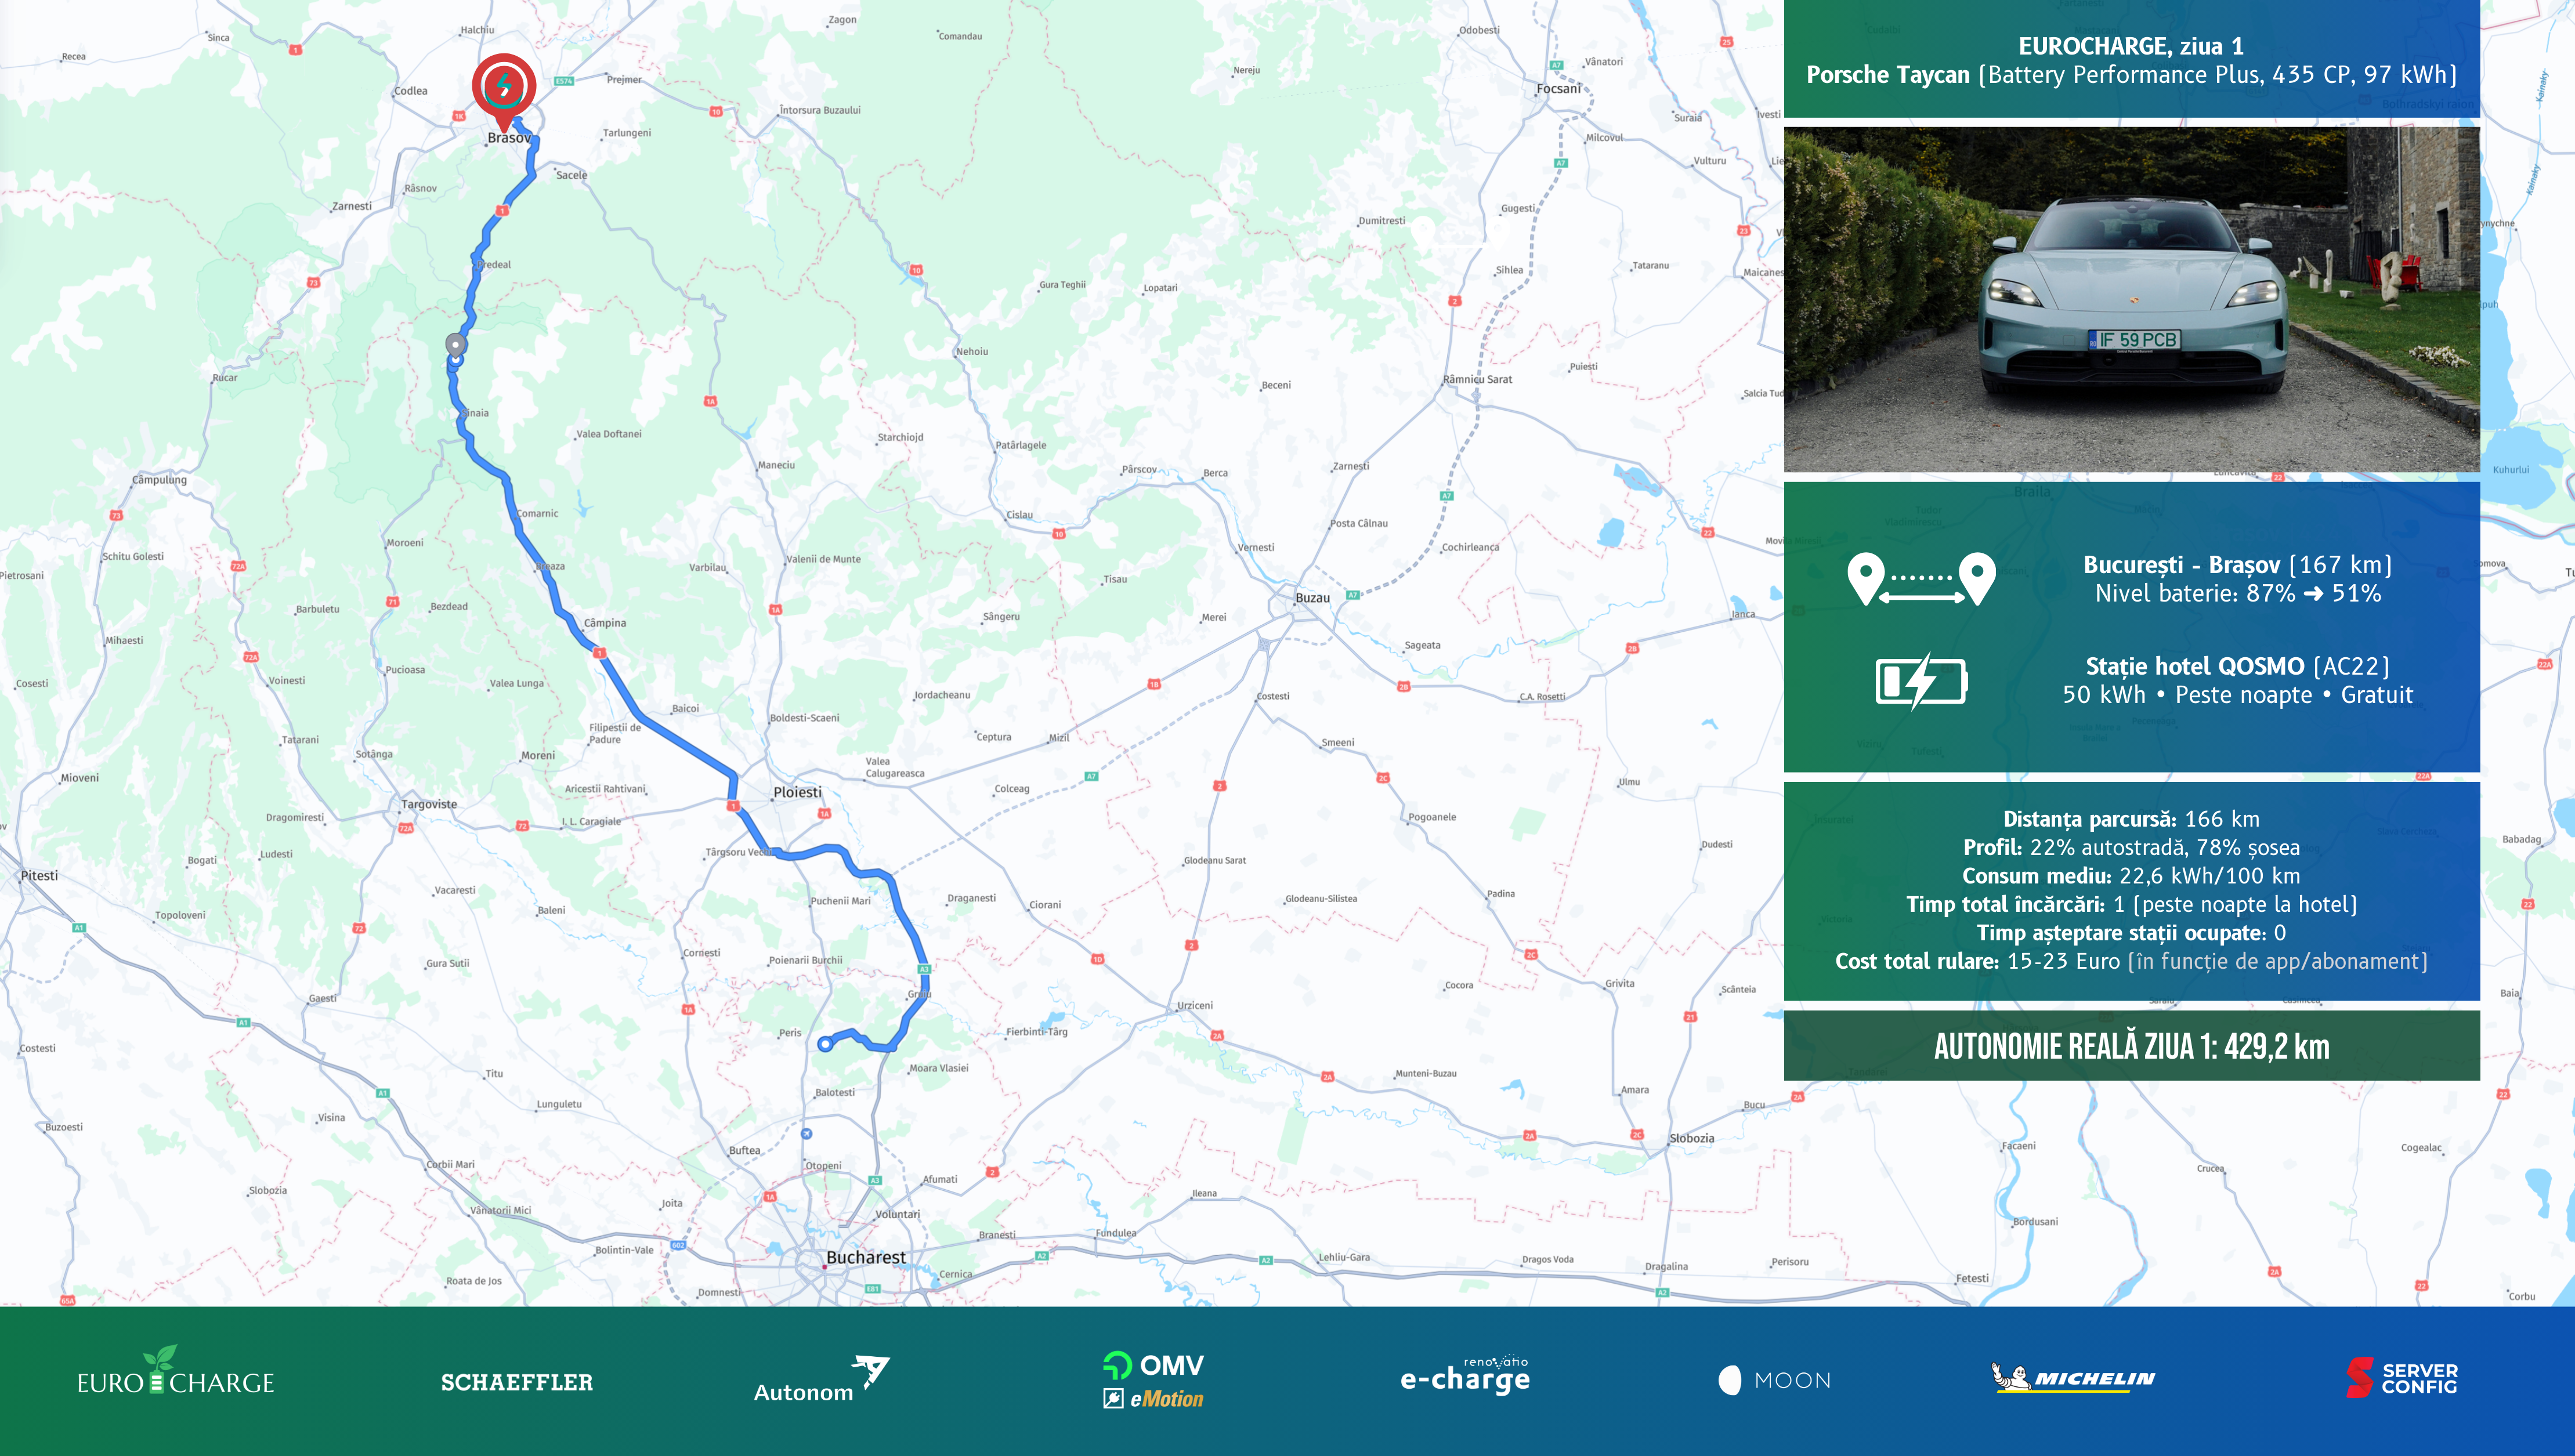
Task: Click the Mizil map label
Action: click(x=1059, y=738)
